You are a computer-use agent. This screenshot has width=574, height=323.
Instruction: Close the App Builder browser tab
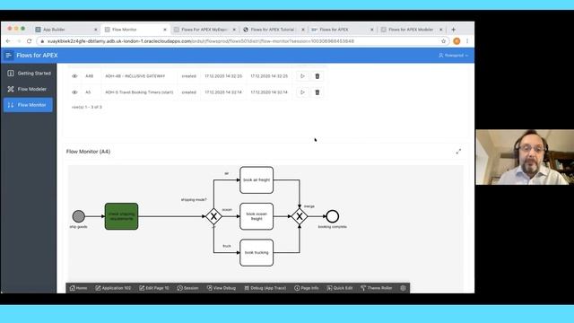[96, 30]
